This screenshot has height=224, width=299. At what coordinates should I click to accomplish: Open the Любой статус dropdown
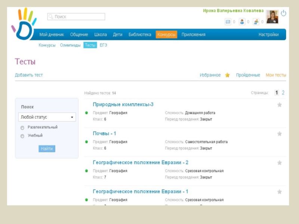(47, 117)
